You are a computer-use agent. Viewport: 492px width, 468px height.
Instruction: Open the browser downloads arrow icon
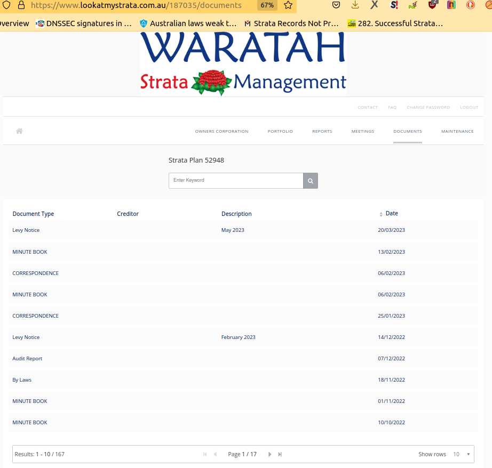(355, 5)
